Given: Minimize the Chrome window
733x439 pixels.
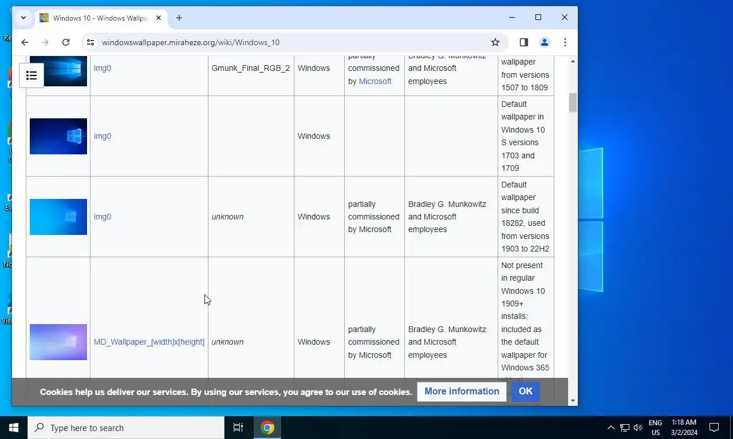Looking at the screenshot, I should [x=512, y=18].
